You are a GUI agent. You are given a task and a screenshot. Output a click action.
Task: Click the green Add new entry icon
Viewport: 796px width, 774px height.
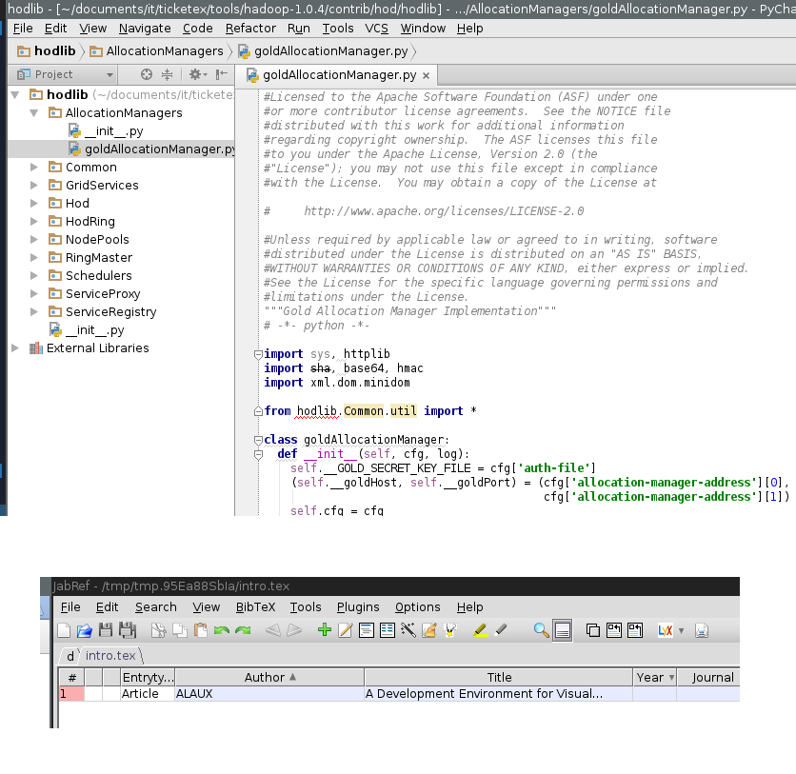324,630
